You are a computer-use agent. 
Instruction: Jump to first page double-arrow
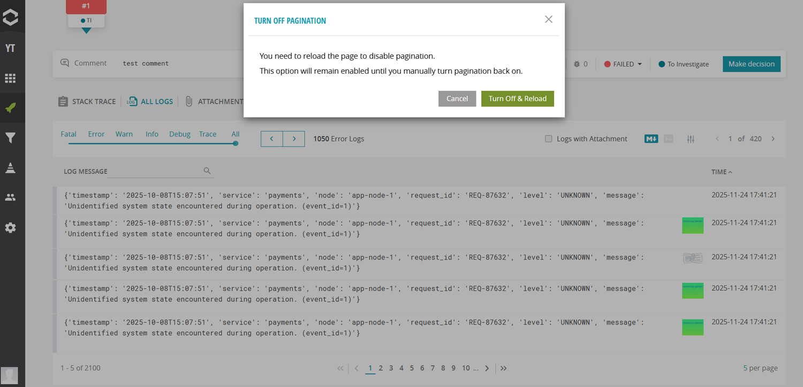(340, 368)
